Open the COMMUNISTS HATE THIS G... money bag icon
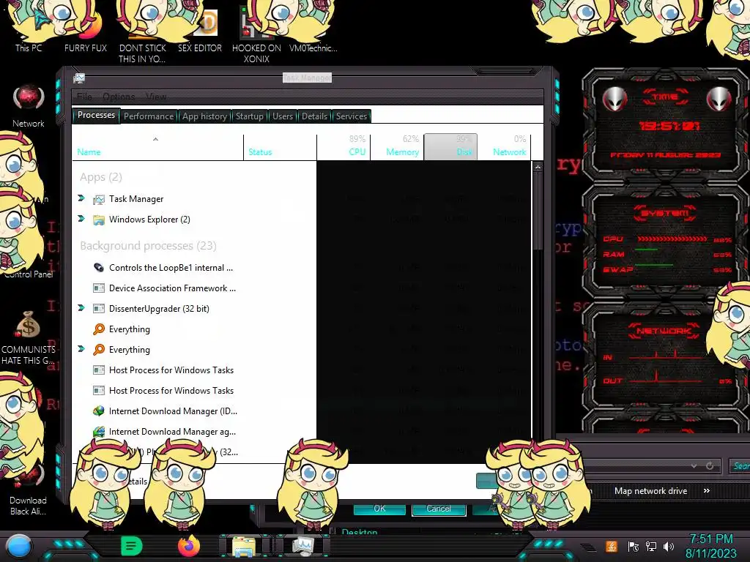Screen dimensions: 750x562 (x=29, y=338)
